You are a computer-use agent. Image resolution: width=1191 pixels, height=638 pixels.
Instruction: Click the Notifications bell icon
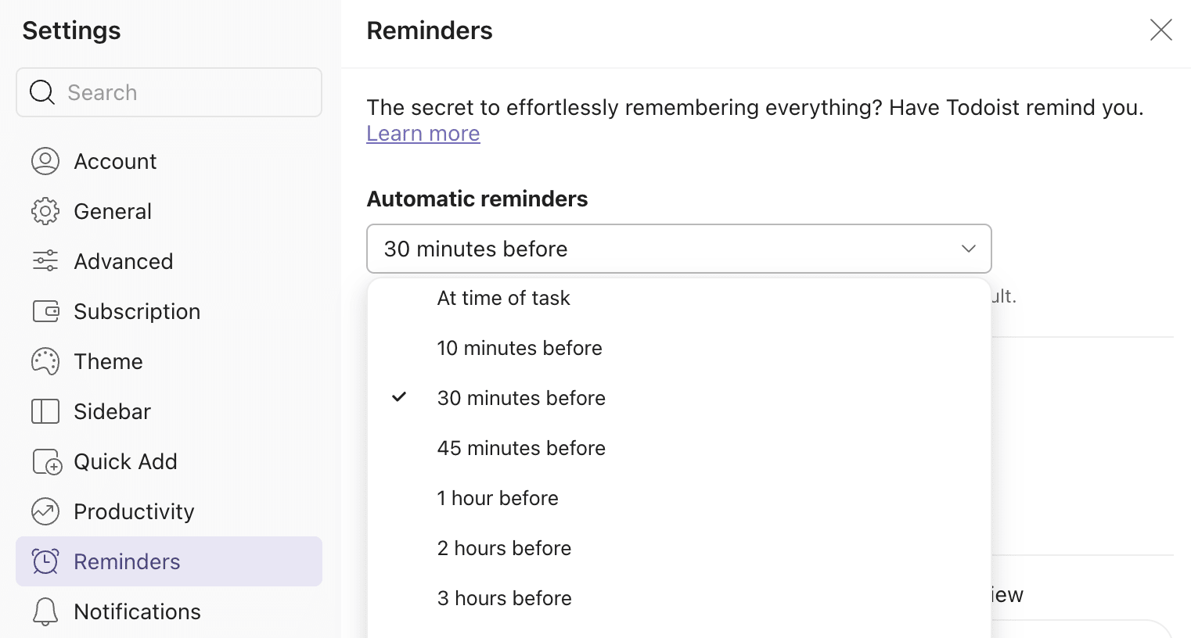[45, 611]
